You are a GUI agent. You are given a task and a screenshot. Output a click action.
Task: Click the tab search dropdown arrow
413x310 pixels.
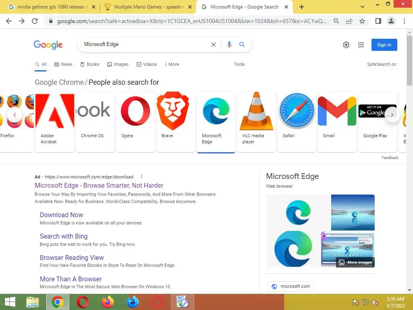(363, 7)
